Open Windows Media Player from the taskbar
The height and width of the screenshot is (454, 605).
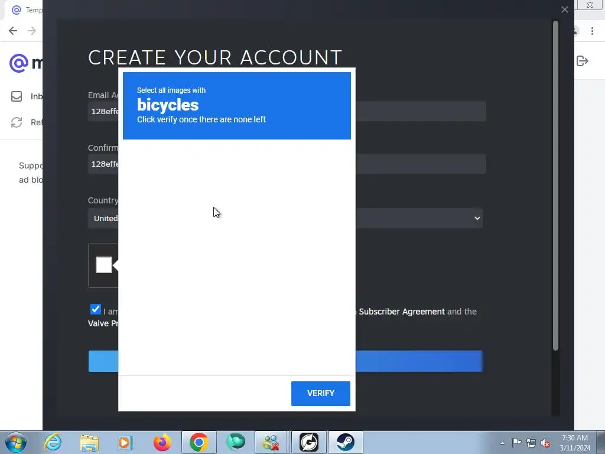pos(125,442)
